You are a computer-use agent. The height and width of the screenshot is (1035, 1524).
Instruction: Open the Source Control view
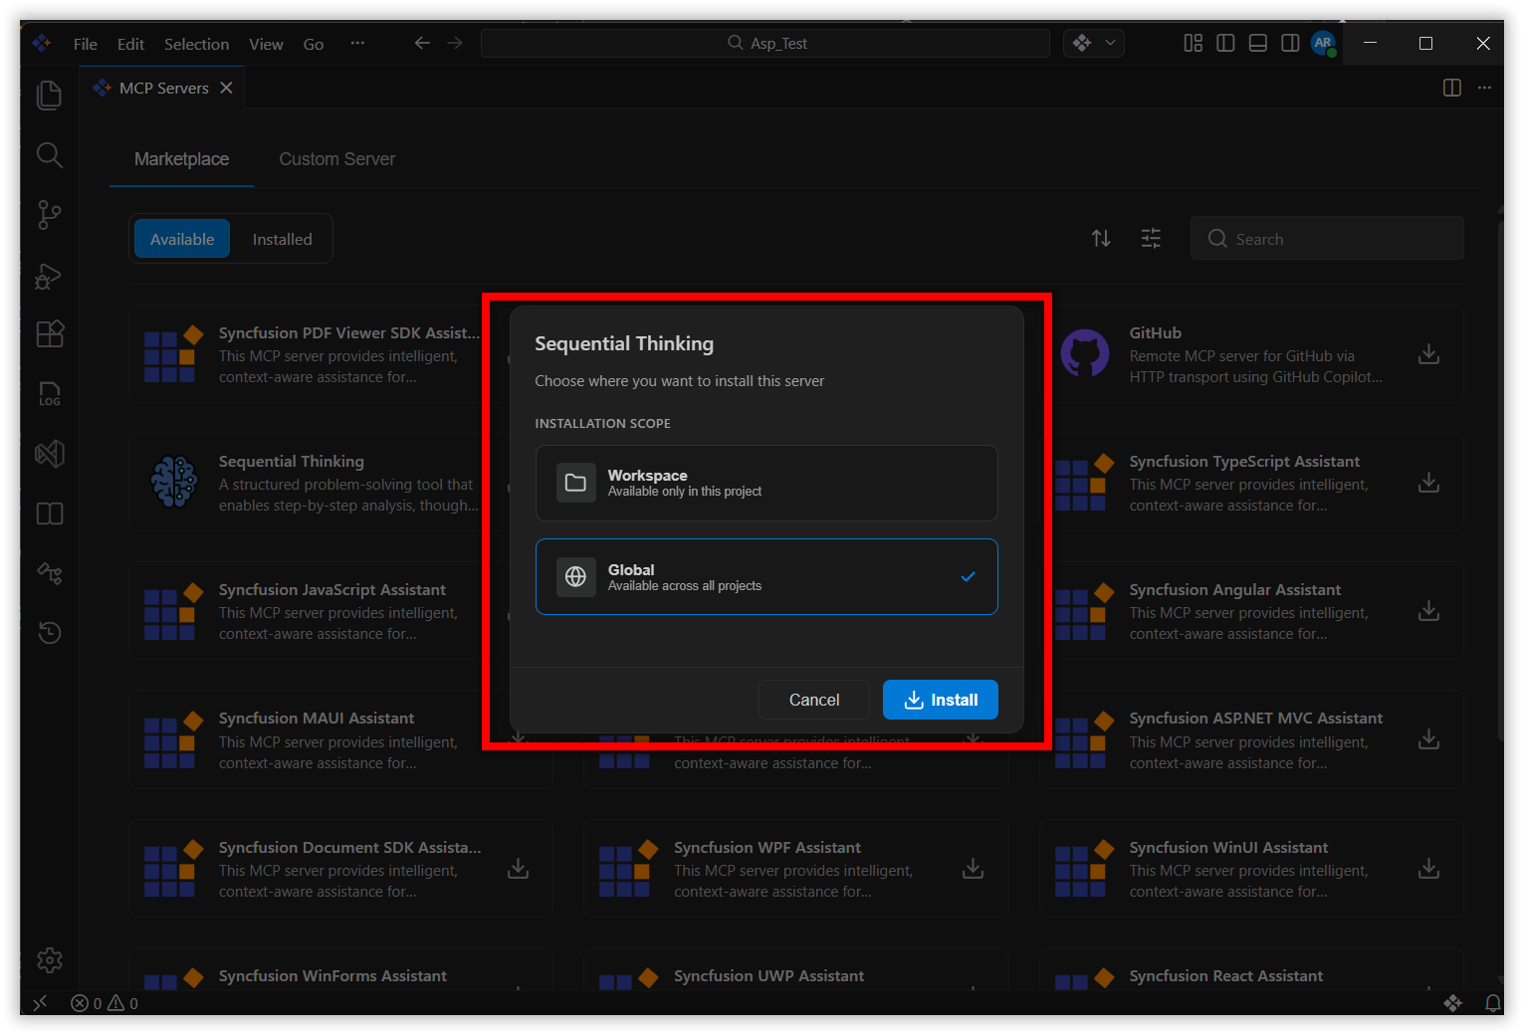(49, 215)
